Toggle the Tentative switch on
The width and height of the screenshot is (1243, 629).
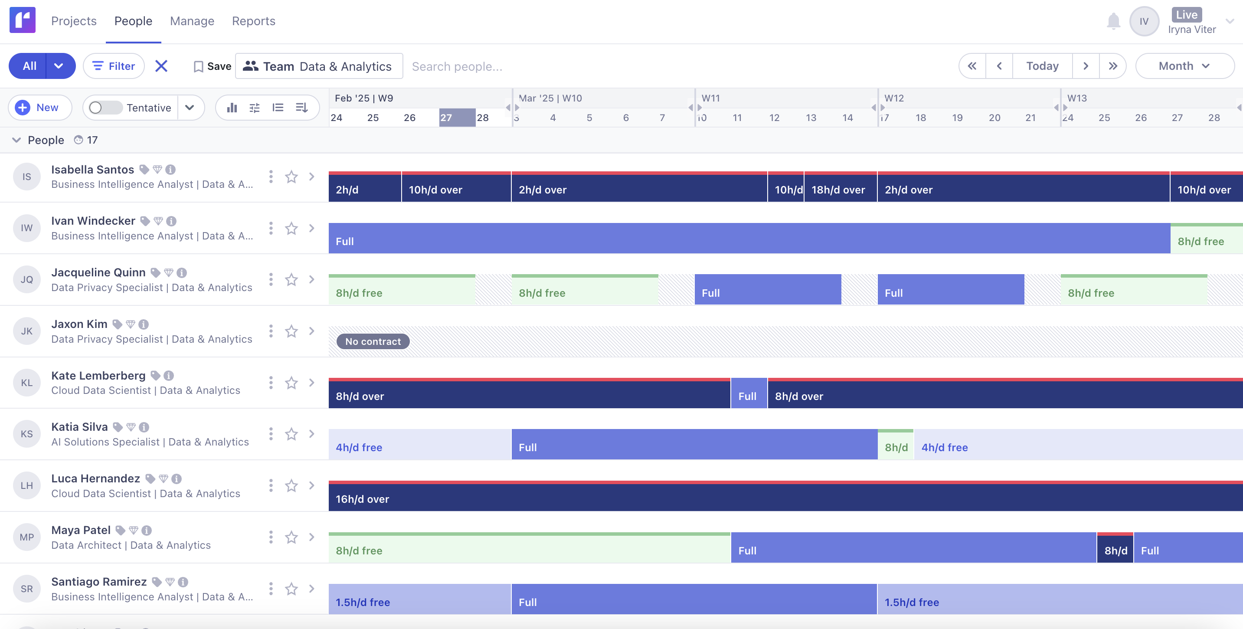(106, 108)
